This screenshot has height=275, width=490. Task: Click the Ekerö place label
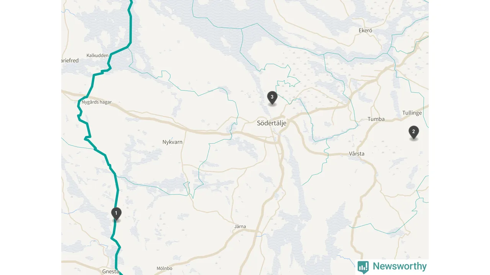[365, 30]
